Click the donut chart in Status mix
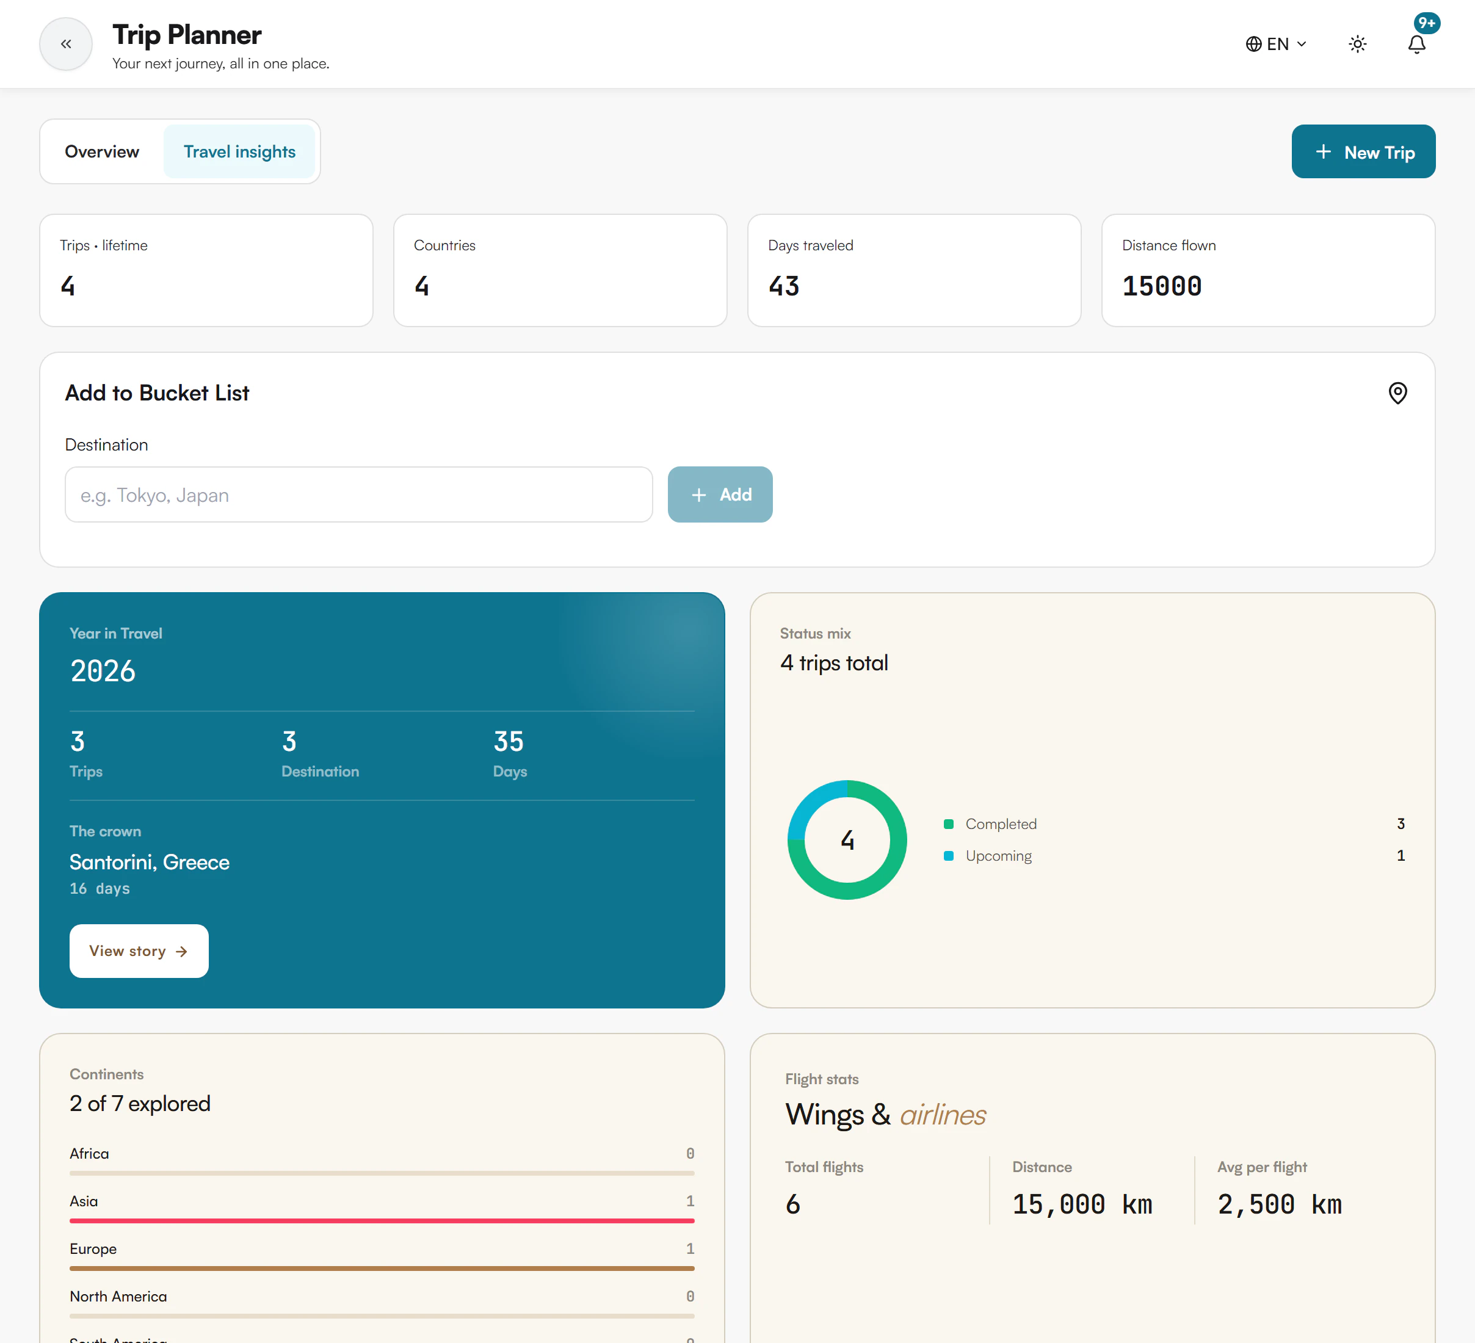This screenshot has width=1475, height=1343. pos(847,840)
